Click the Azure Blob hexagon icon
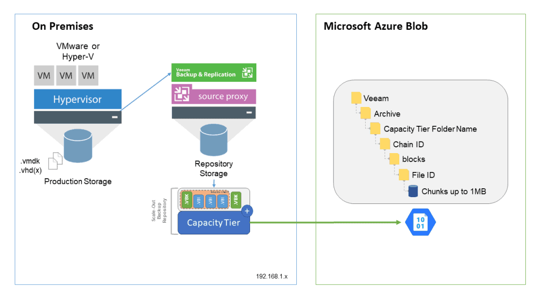The height and width of the screenshot is (302, 538). (x=420, y=222)
